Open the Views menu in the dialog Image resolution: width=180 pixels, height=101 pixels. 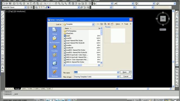click(119, 24)
